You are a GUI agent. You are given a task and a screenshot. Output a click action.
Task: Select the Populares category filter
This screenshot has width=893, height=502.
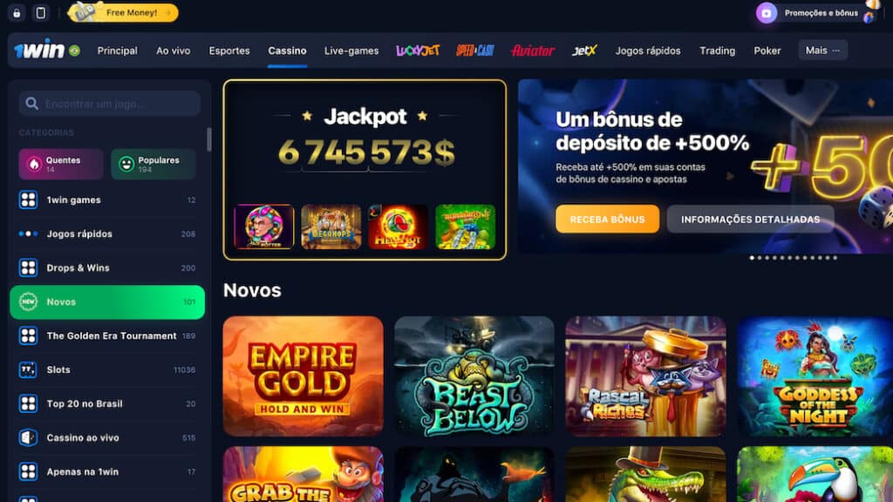coord(153,165)
